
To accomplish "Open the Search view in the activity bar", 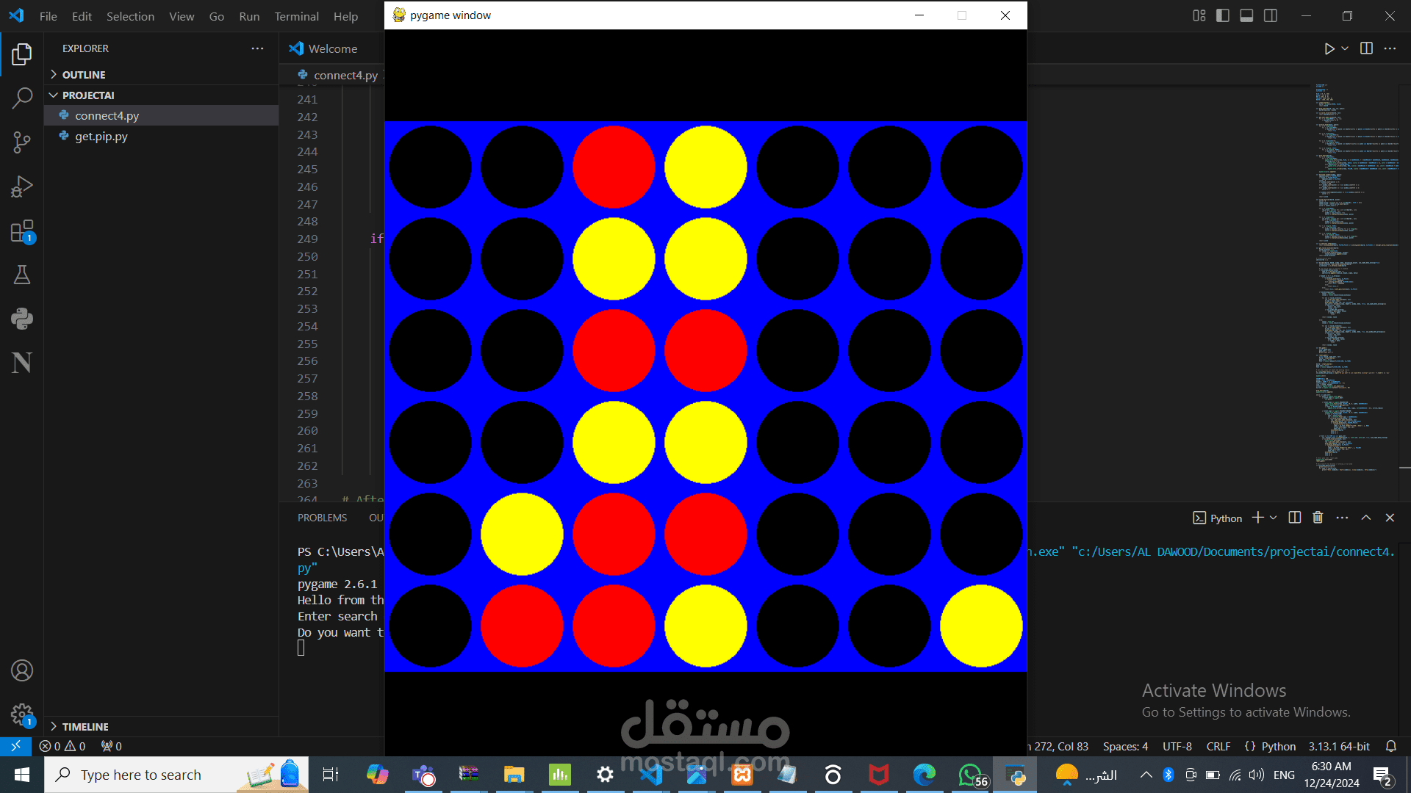I will click(x=22, y=97).
